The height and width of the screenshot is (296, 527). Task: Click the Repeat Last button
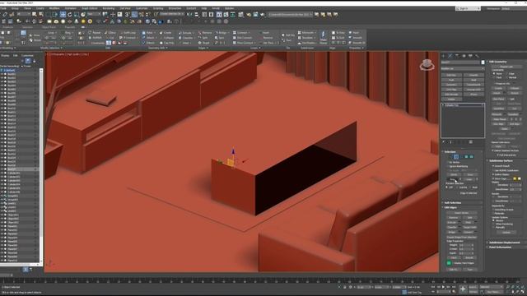point(507,67)
